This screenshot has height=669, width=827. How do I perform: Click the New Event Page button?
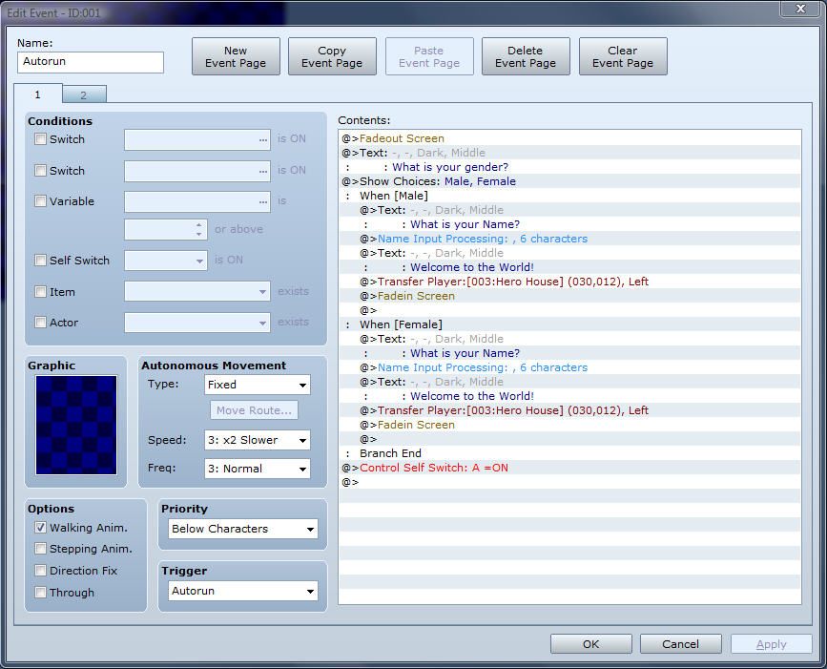coord(236,56)
